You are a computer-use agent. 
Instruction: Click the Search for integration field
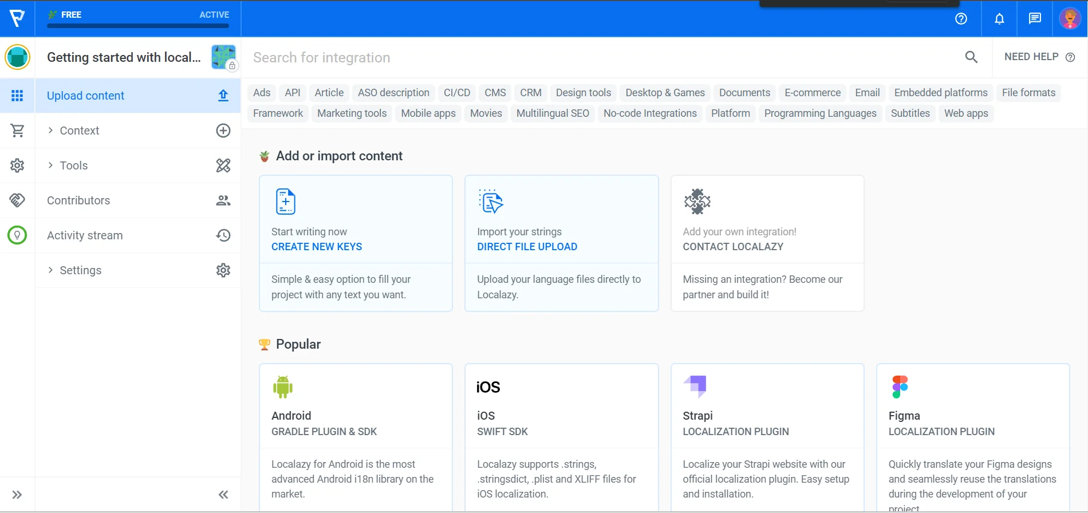pos(601,57)
